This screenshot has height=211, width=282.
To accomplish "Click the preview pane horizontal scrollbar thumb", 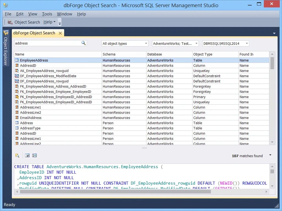I will point(115,191).
